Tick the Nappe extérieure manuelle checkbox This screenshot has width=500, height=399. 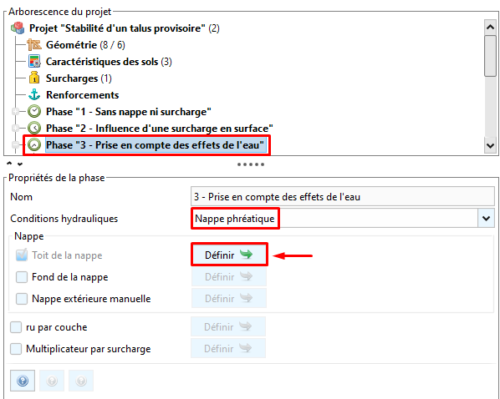22,299
